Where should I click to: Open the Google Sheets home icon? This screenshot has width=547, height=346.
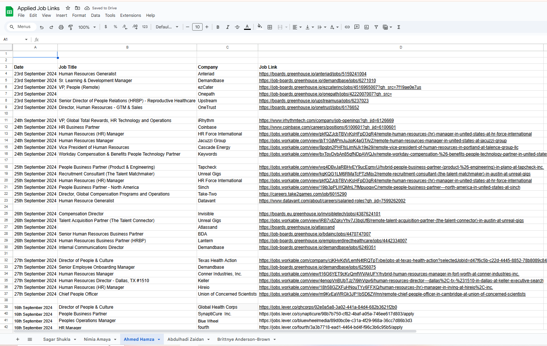tap(9, 12)
